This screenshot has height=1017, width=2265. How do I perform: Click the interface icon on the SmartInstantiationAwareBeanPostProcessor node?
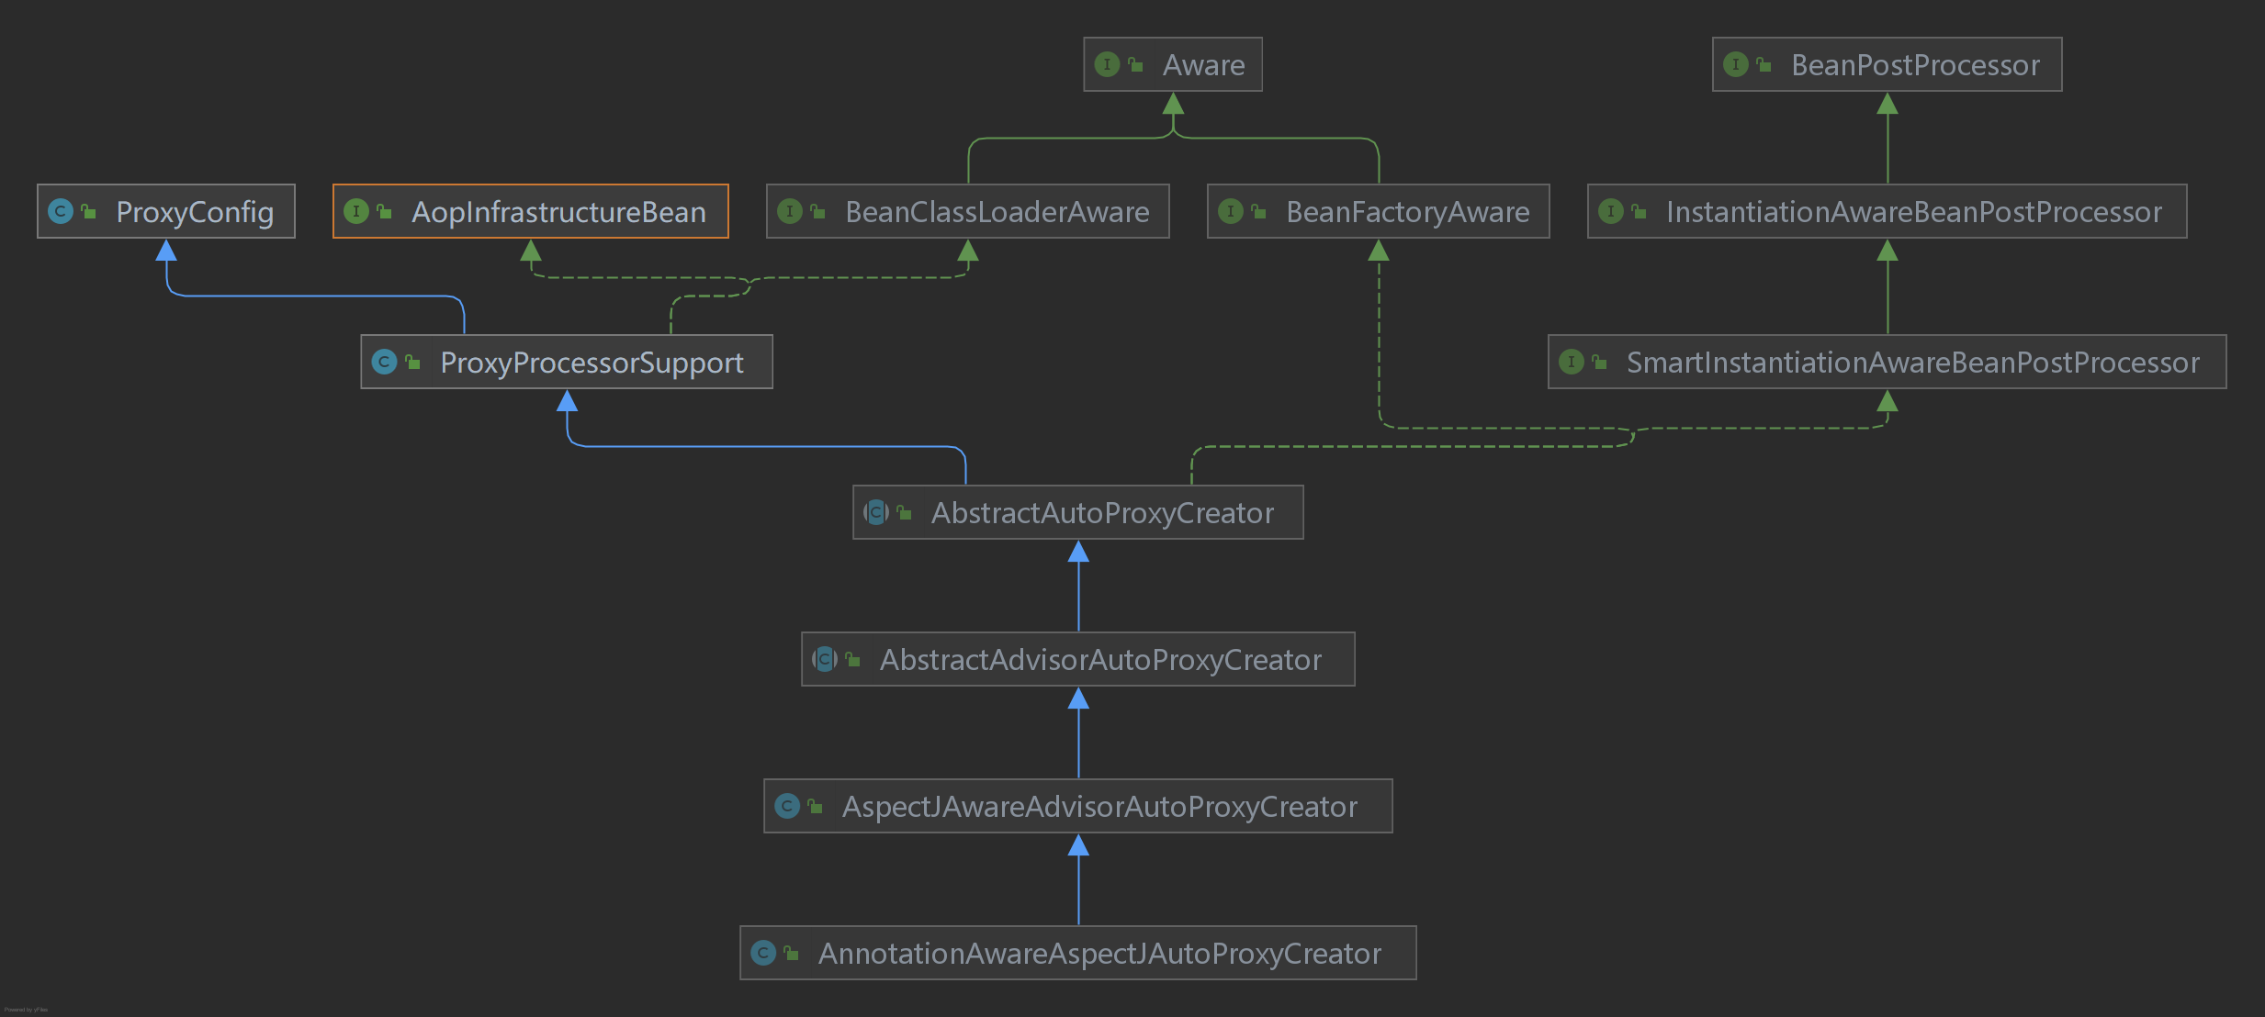pyautogui.click(x=1571, y=362)
